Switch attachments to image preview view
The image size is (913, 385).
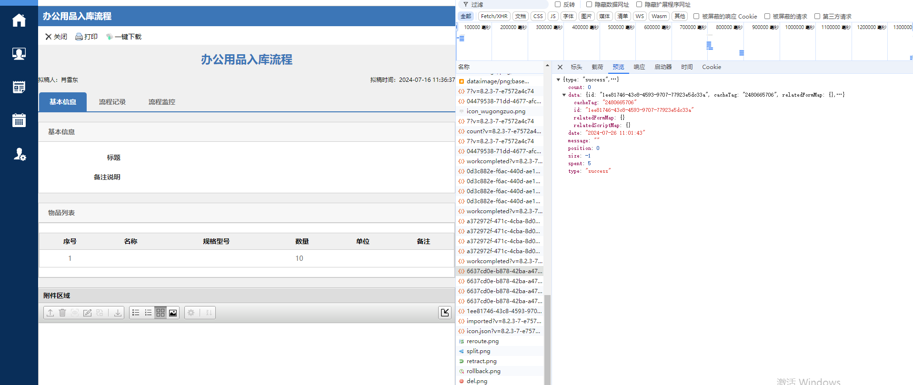click(173, 313)
